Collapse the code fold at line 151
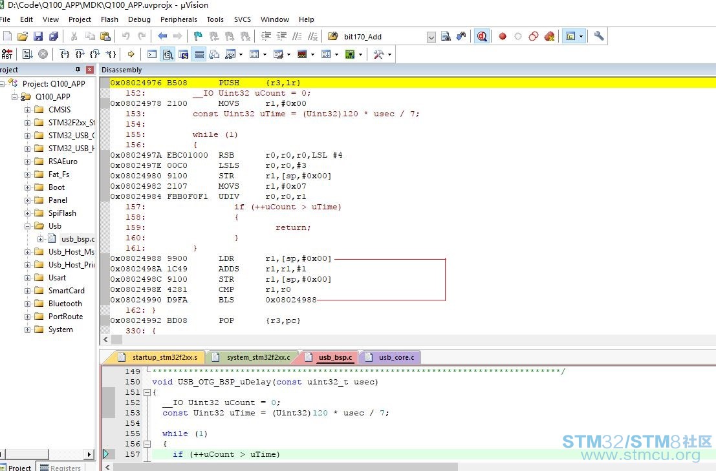The height and width of the screenshot is (471, 716). 147,392
